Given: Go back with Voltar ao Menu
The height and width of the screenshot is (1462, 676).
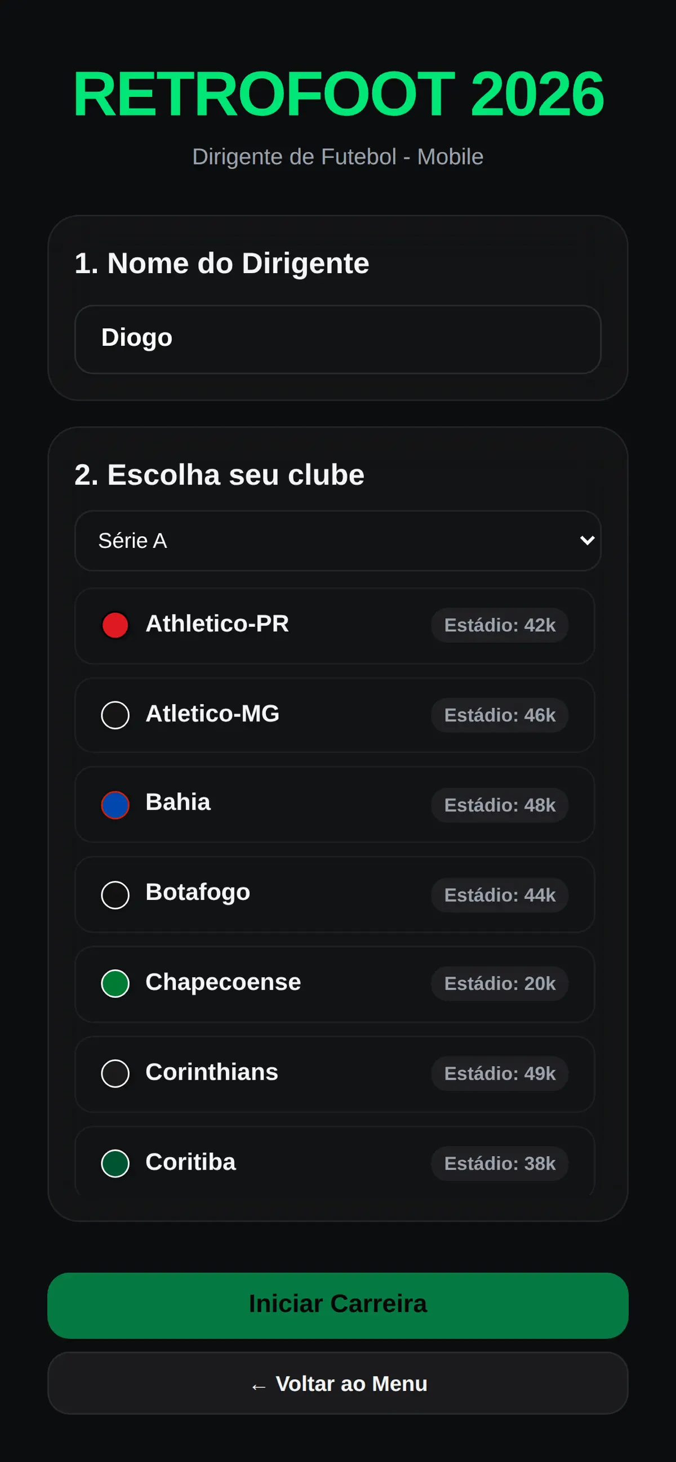Looking at the screenshot, I should tap(337, 1383).
